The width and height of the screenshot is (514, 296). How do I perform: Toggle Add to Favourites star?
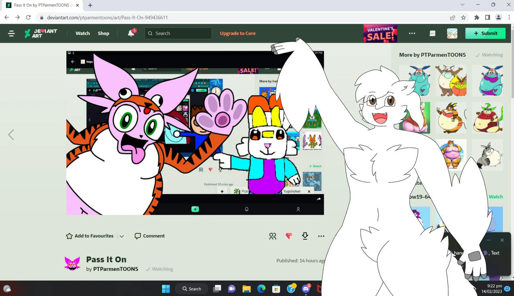[69, 236]
